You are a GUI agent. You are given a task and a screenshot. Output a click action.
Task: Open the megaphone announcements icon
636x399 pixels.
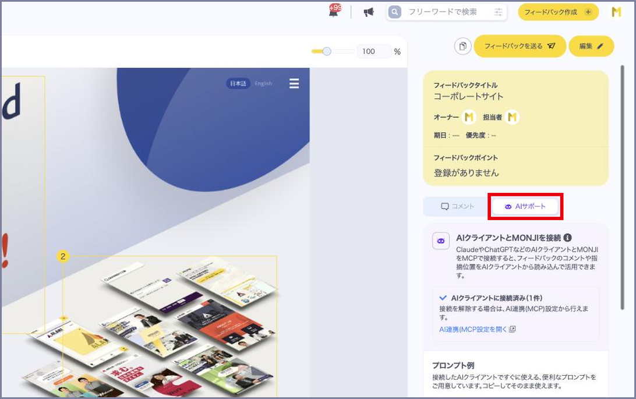(x=368, y=12)
